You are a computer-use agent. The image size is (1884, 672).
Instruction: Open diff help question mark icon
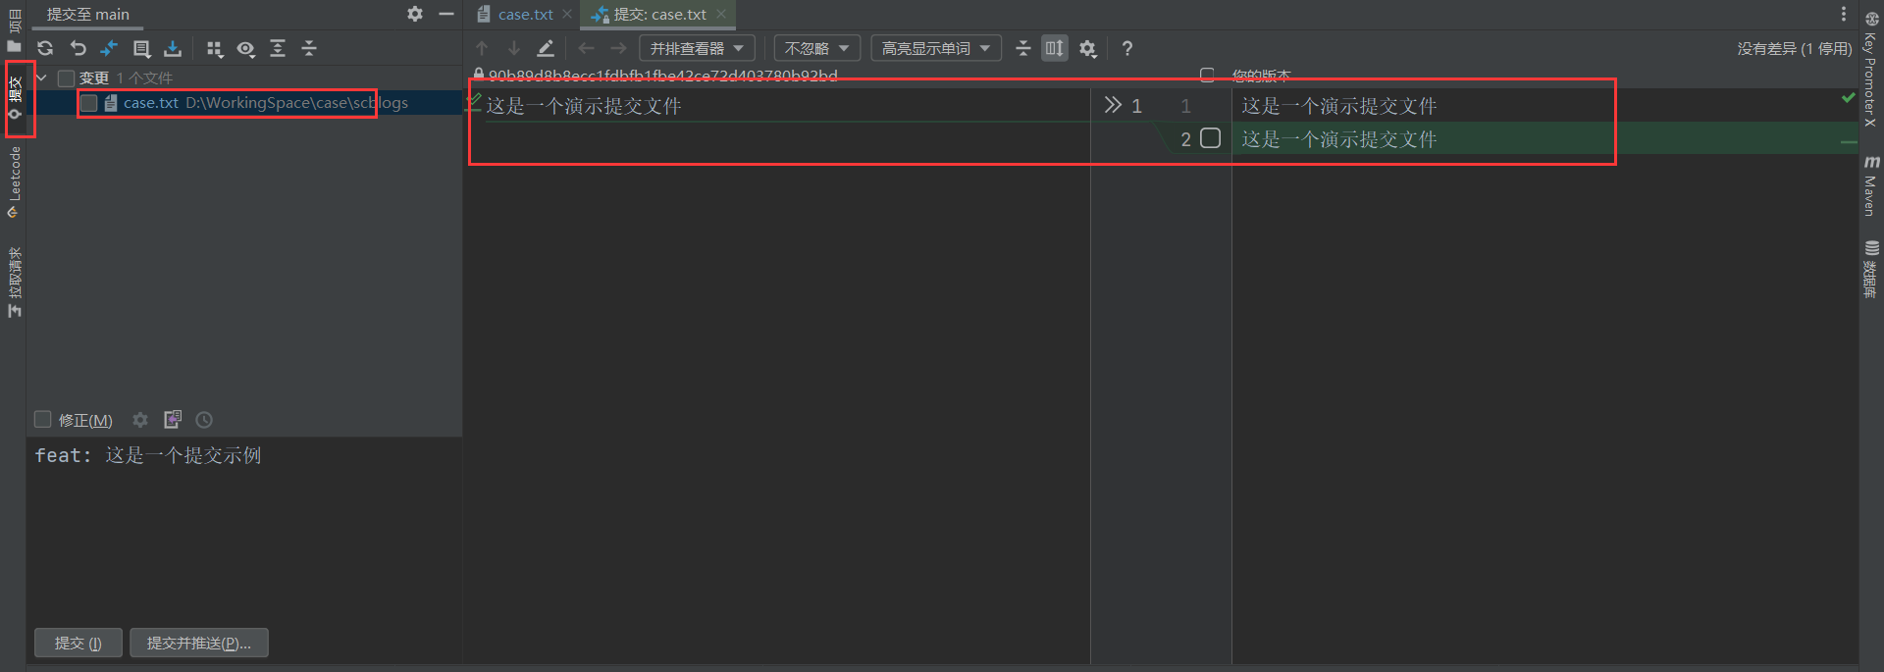click(x=1127, y=48)
